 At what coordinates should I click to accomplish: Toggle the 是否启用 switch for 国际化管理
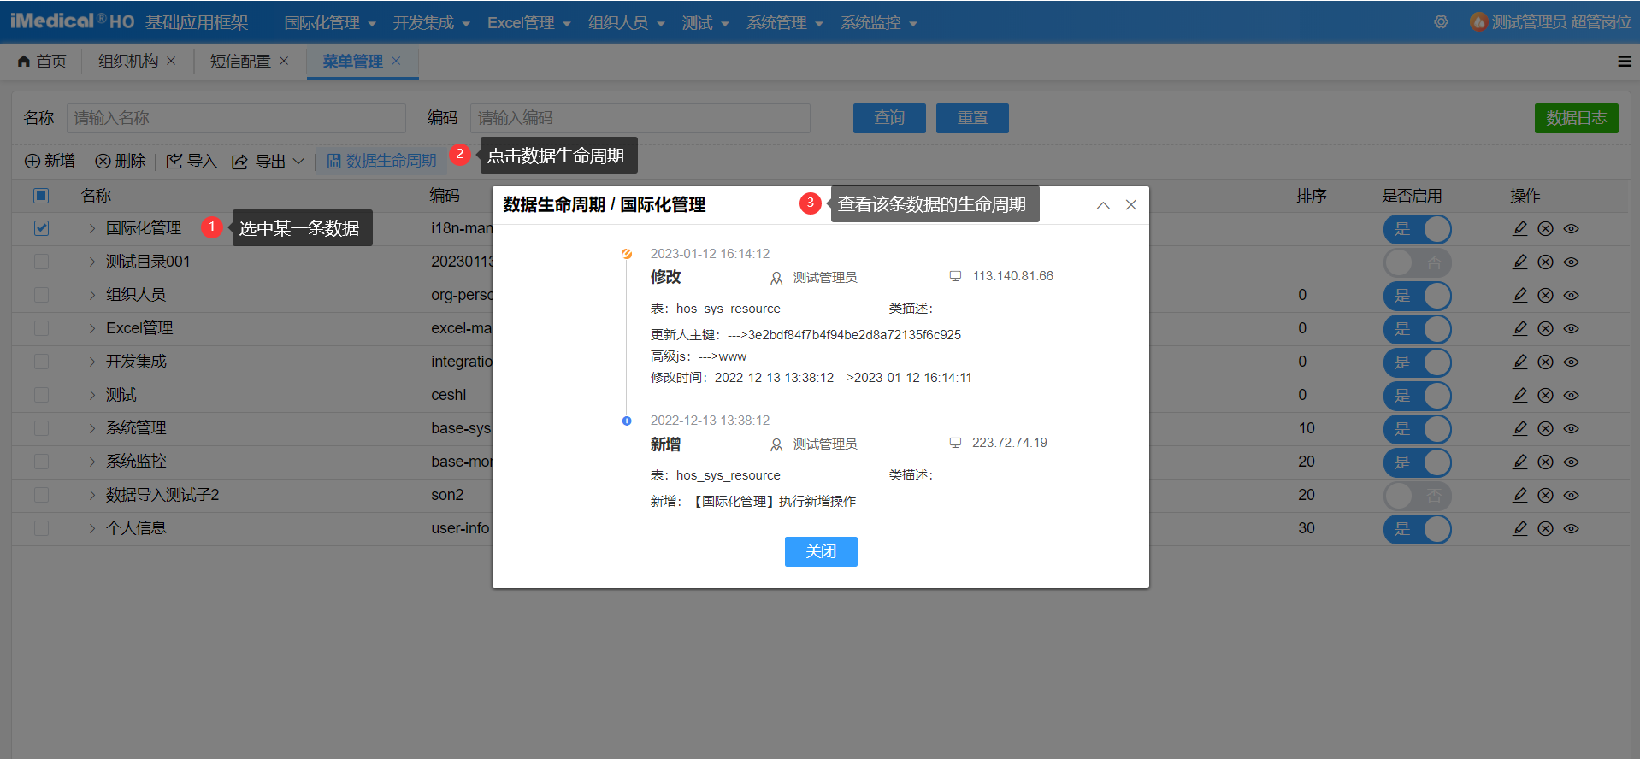pyautogui.click(x=1418, y=229)
